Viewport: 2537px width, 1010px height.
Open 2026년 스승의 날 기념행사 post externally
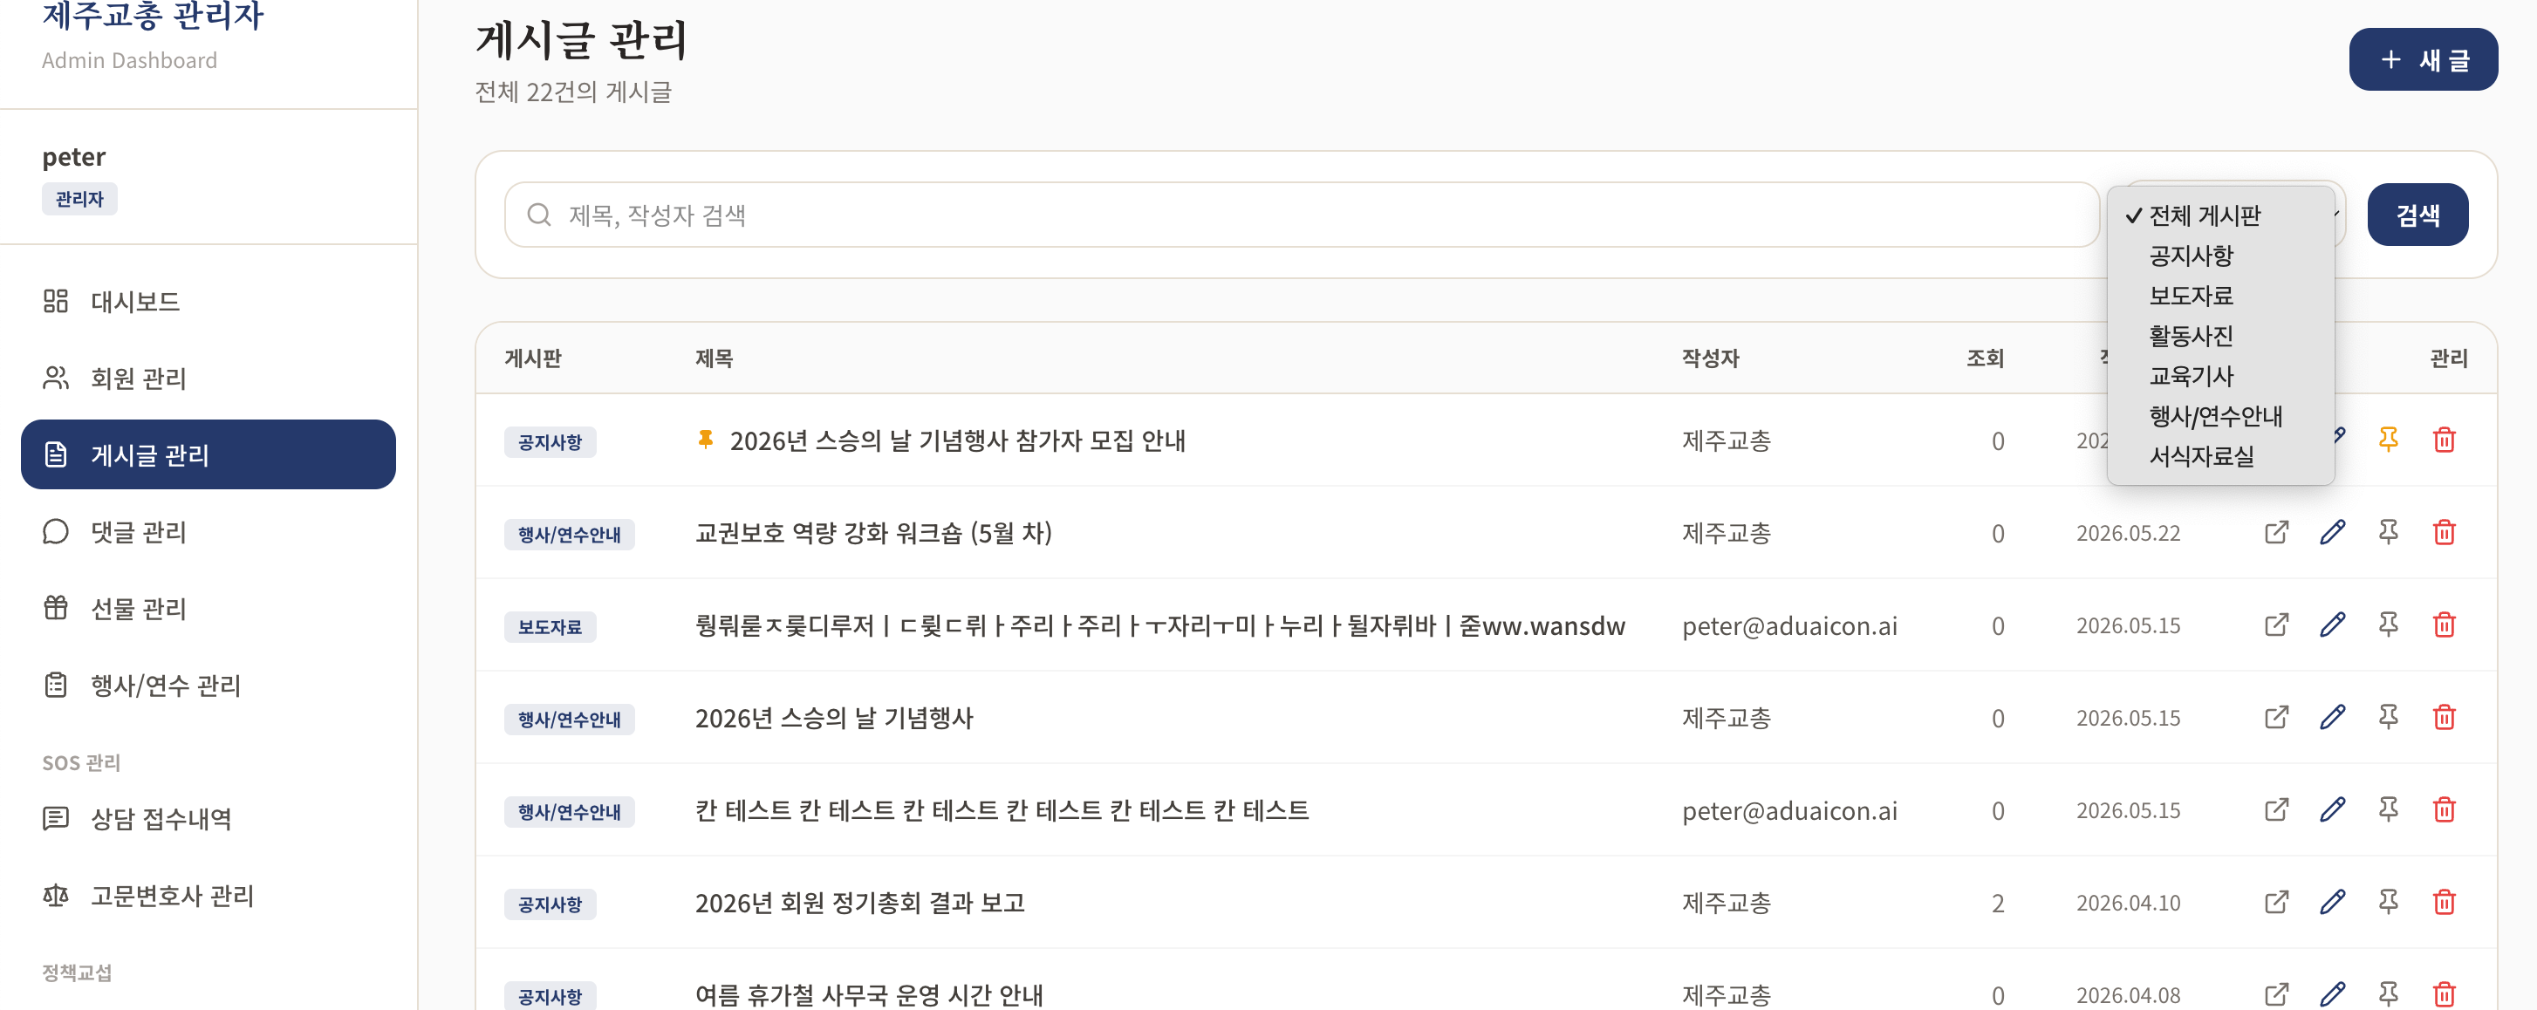(2276, 718)
